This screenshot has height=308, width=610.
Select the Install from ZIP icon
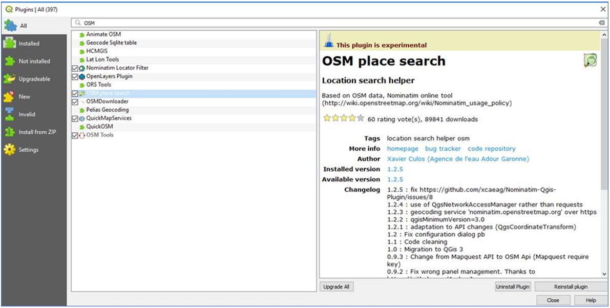[x=10, y=132]
